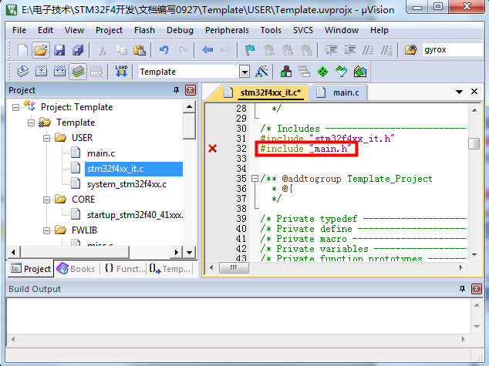489x366 pixels.
Task: Switch to the main.c editor tab
Action: [x=339, y=92]
